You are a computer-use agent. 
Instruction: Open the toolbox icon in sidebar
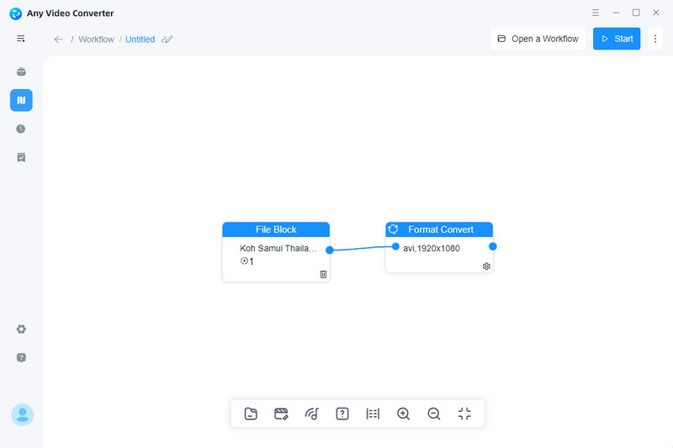coord(21,71)
